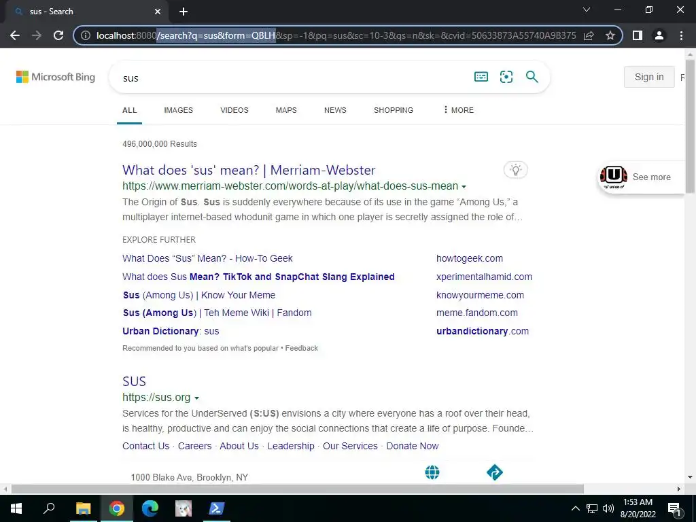Switch to the IMAGES tab
This screenshot has height=522, width=696.
click(x=179, y=110)
